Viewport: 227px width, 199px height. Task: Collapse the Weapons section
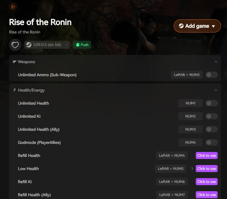(216, 61)
